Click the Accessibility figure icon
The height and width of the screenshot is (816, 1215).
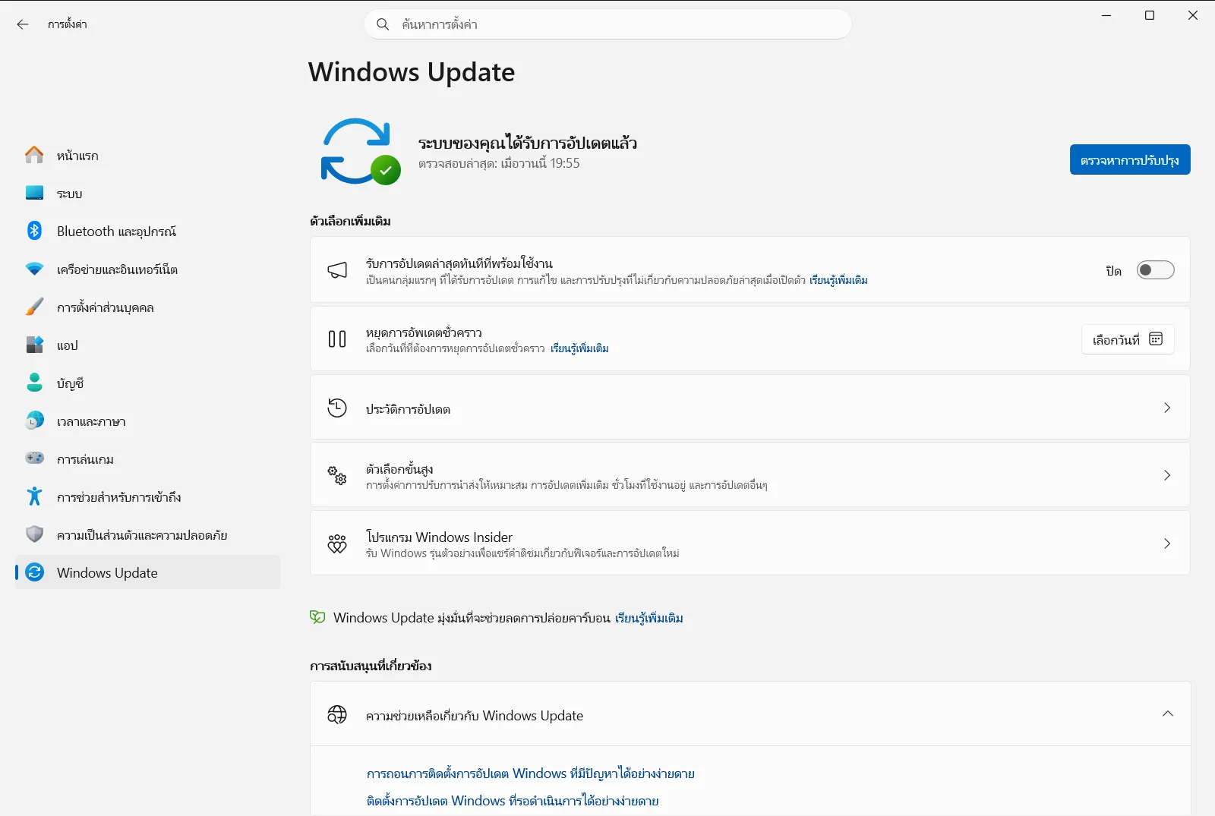[34, 496]
